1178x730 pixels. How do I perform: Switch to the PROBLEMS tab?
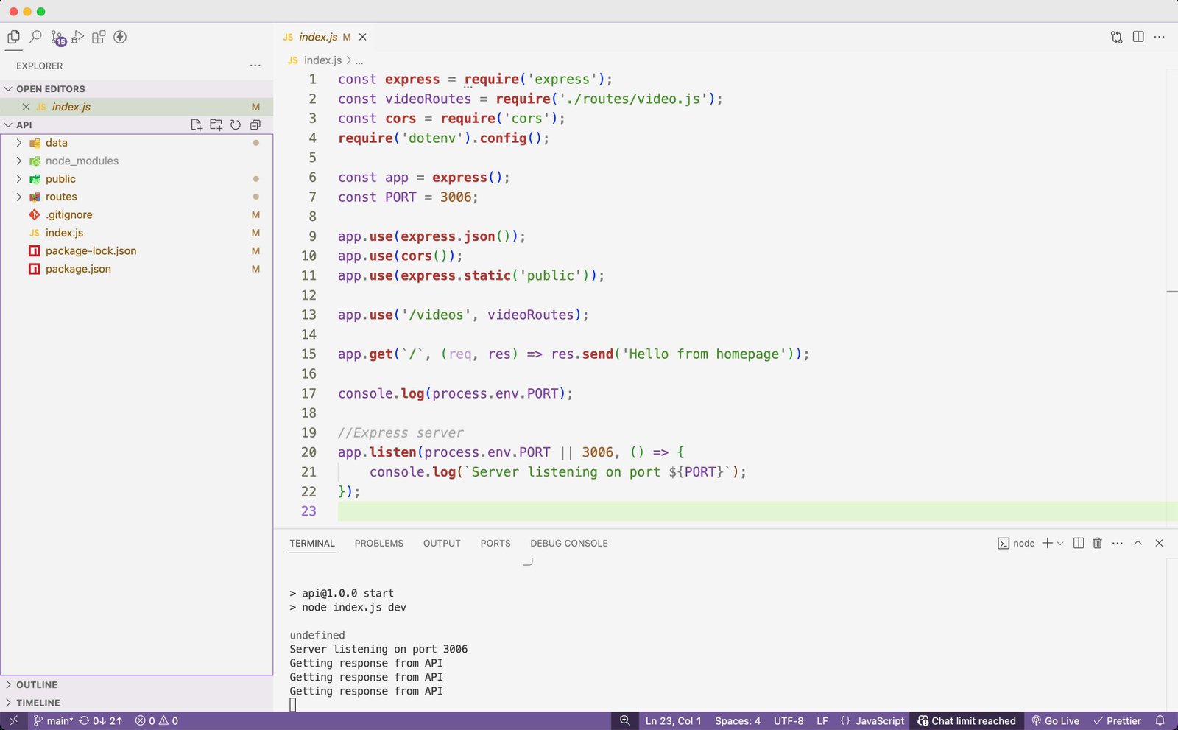pyautogui.click(x=378, y=543)
